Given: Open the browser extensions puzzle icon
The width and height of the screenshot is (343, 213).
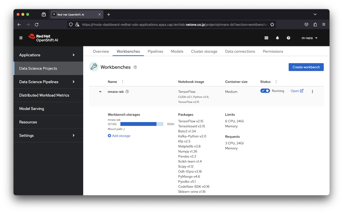Looking at the screenshot, I should 315,25.
